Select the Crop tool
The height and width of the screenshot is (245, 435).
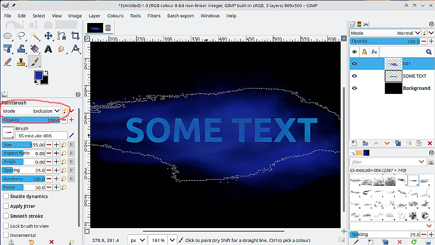pyautogui.click(x=75, y=36)
